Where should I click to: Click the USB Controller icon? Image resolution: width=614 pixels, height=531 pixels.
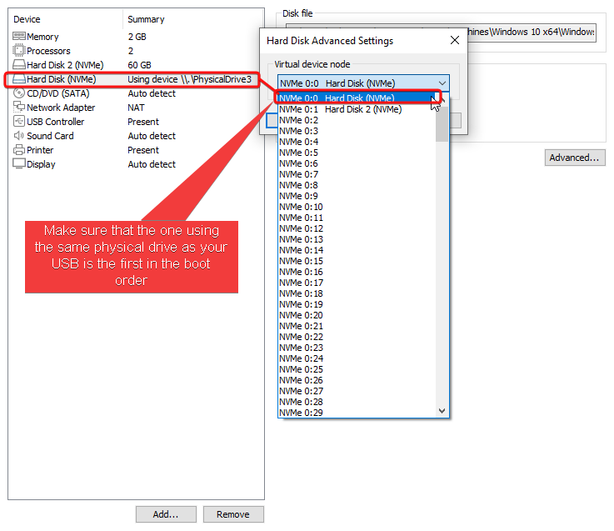19,121
